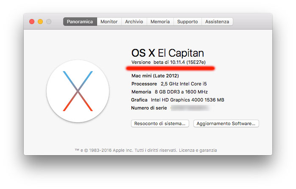Screen dimensions: 296x189
Task: Click the greyed-out zoom window button
Action: [x=49, y=22]
